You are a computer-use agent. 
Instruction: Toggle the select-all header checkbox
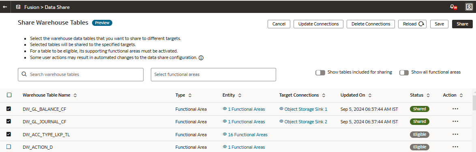coord(9,95)
